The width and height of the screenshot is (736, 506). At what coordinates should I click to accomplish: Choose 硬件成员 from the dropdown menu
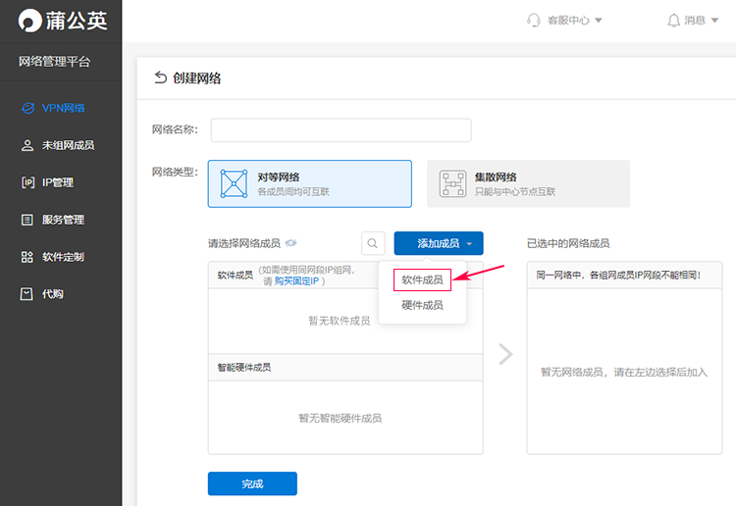(x=422, y=305)
